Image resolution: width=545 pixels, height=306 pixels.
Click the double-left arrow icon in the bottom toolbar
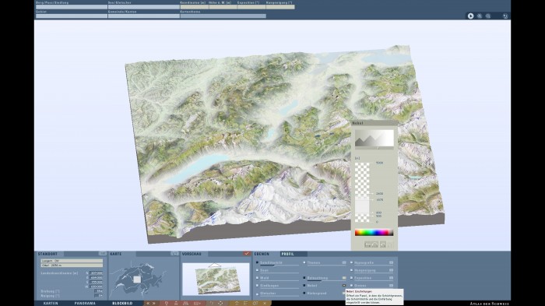coord(148,303)
